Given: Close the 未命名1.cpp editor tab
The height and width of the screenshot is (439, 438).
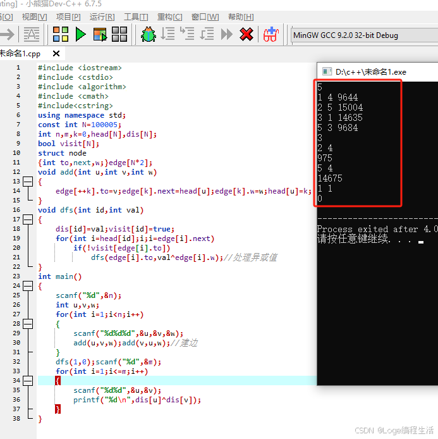Looking at the screenshot, I should coord(56,54).
